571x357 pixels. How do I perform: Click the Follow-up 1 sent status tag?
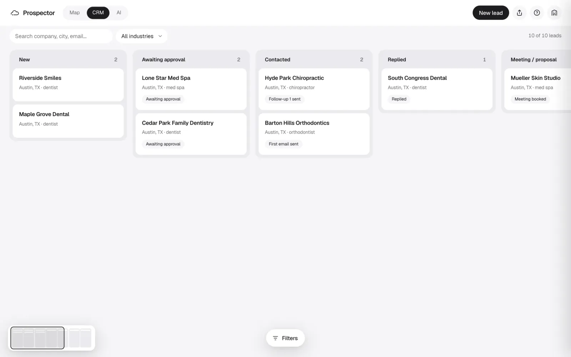tap(284, 99)
